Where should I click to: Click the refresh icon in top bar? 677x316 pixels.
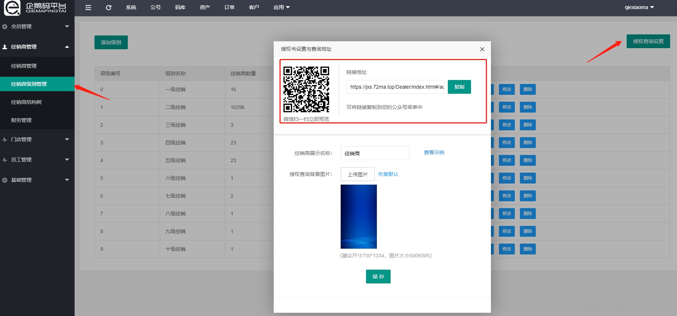pyautogui.click(x=109, y=8)
